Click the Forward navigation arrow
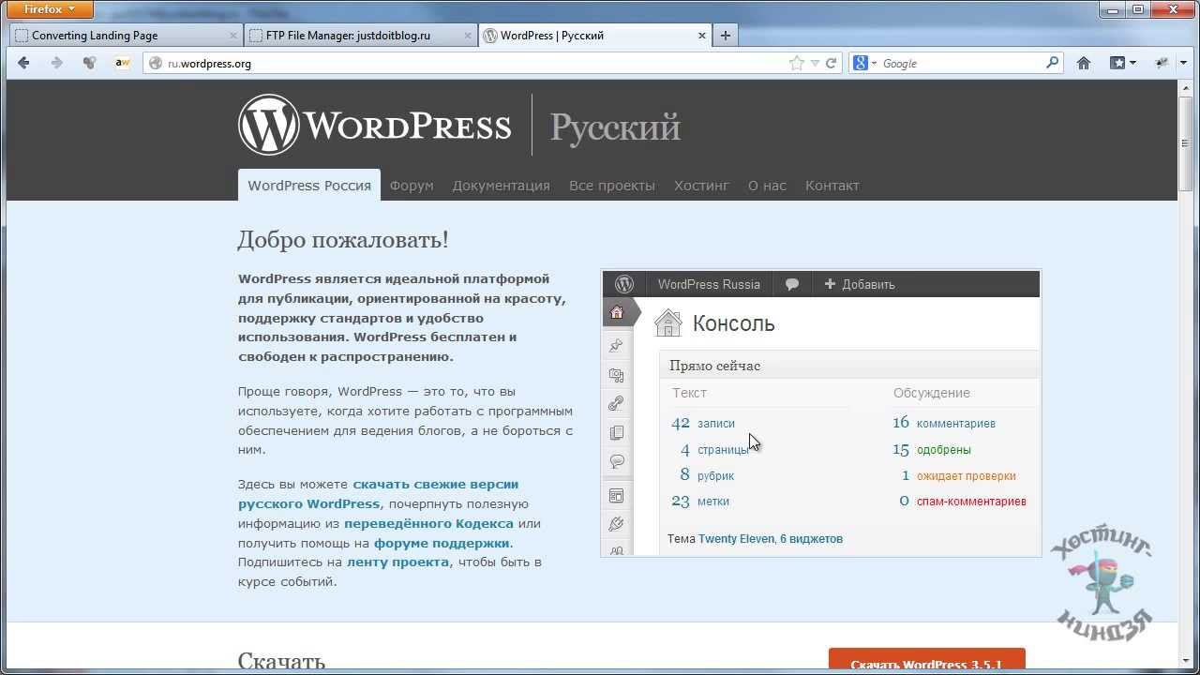The image size is (1200, 675). 56,63
